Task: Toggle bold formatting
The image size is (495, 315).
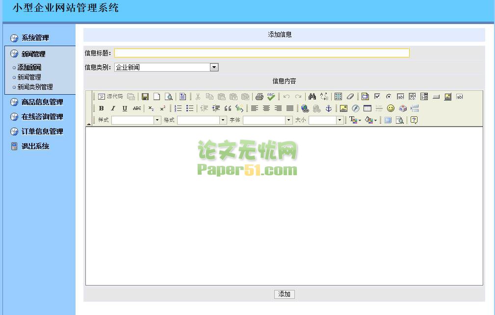Action: 102,108
